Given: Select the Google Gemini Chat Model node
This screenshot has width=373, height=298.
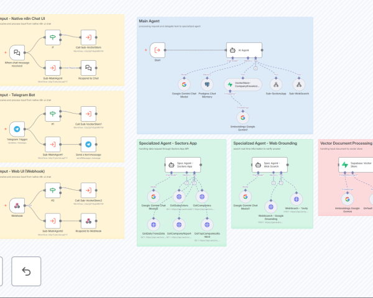Looking at the screenshot, I should pos(184,84).
